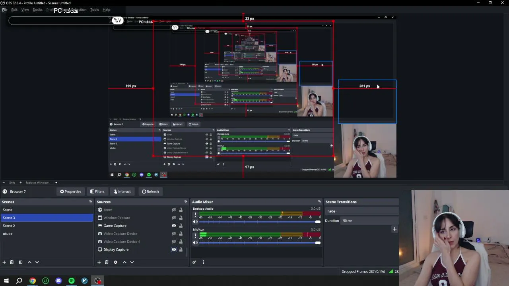Click the Duration 50 ms field
Screen dimensions: 509x286
click(369, 221)
